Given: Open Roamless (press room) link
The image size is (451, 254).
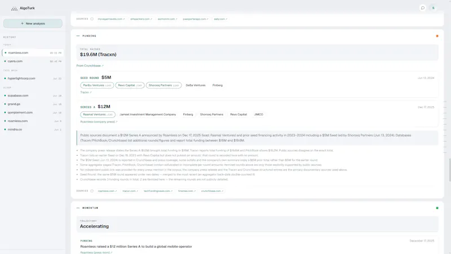Looking at the screenshot, I should point(96,252).
